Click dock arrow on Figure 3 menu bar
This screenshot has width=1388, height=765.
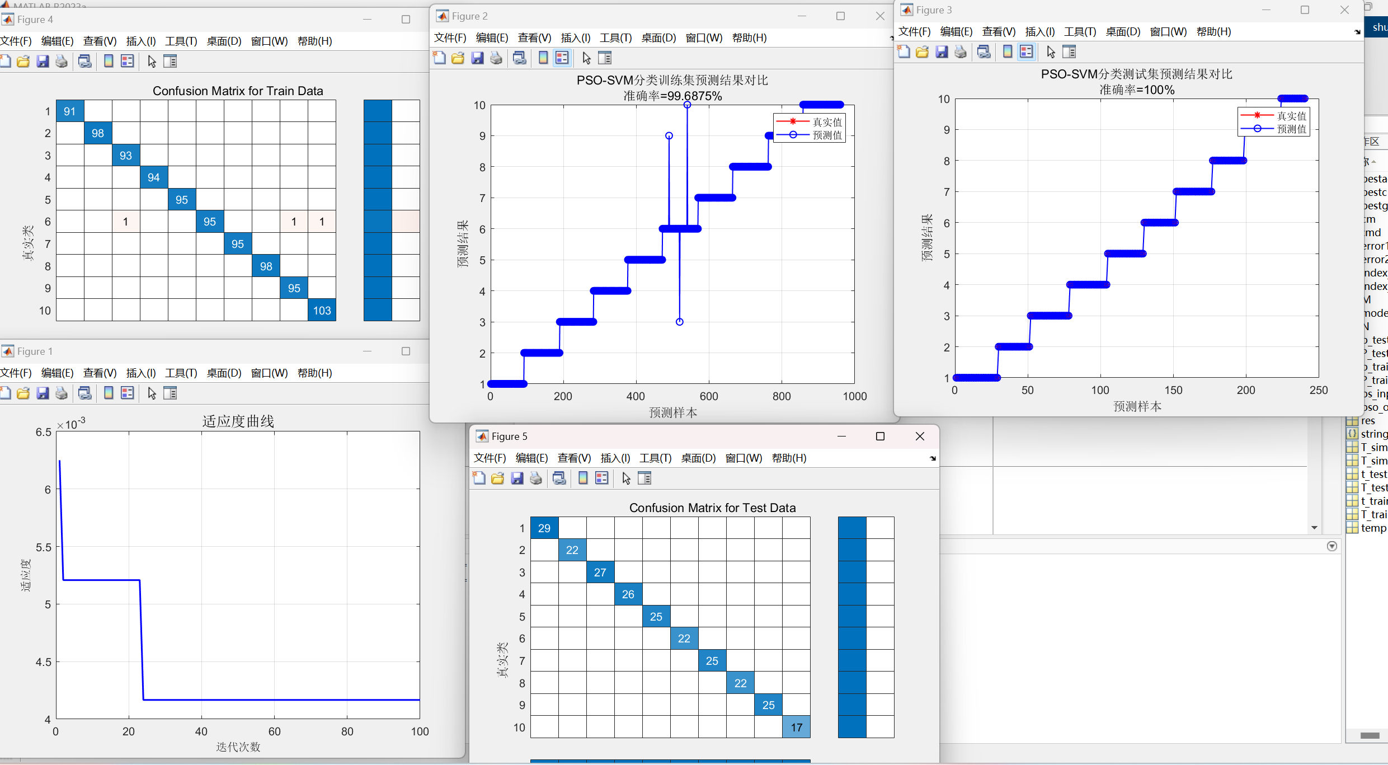(x=1357, y=32)
